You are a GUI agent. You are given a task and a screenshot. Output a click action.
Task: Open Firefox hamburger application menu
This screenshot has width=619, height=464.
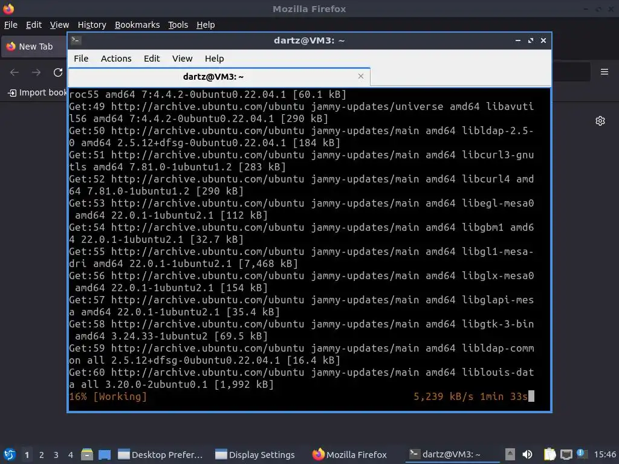(604, 72)
